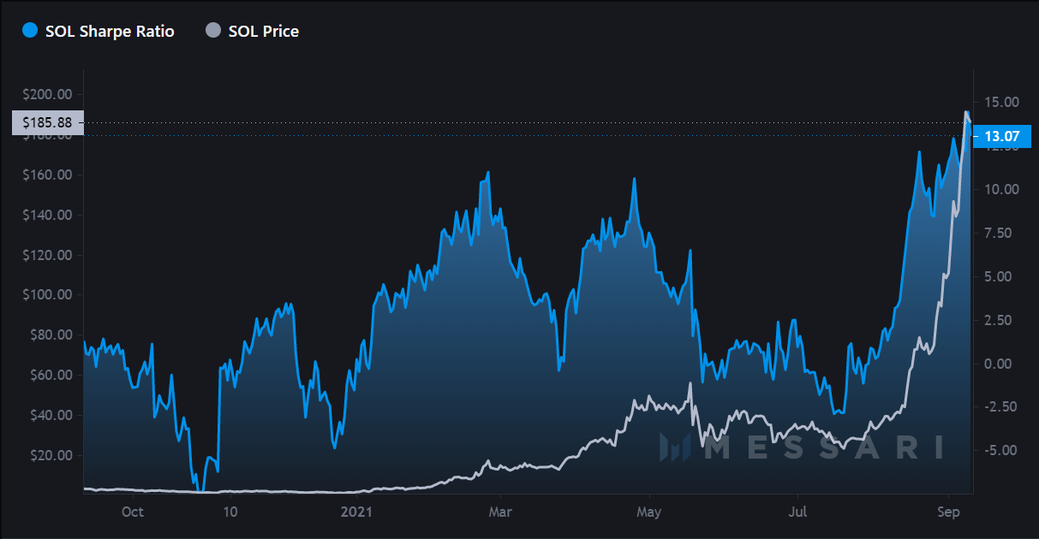Select the $185.88 current price tag
This screenshot has width=1039, height=539.
[x=48, y=122]
